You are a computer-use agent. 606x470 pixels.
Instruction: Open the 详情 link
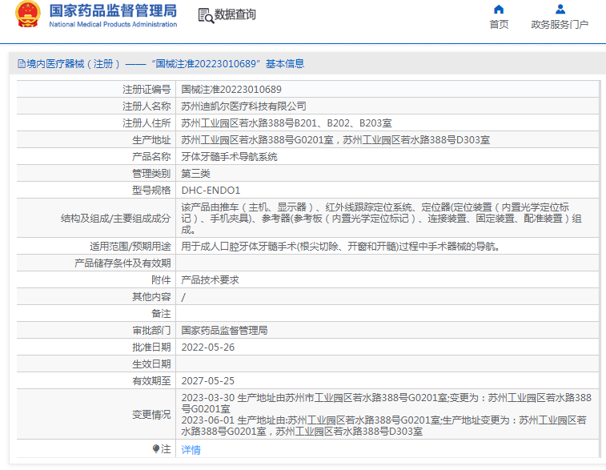[x=191, y=449]
